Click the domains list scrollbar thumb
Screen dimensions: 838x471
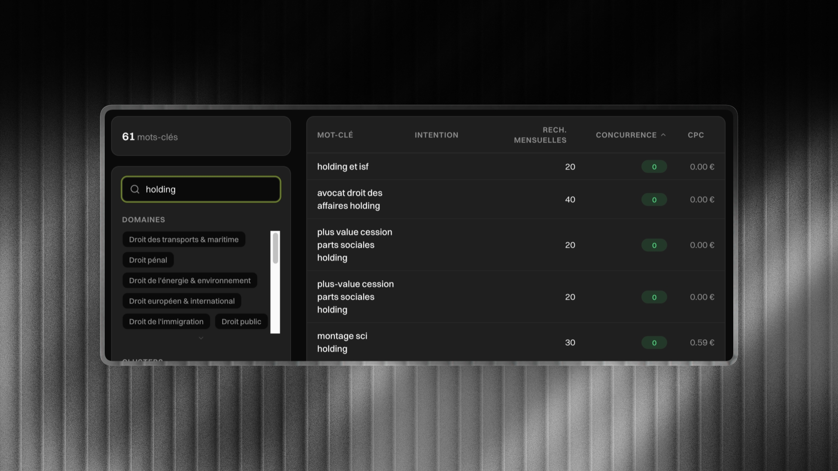(275, 248)
